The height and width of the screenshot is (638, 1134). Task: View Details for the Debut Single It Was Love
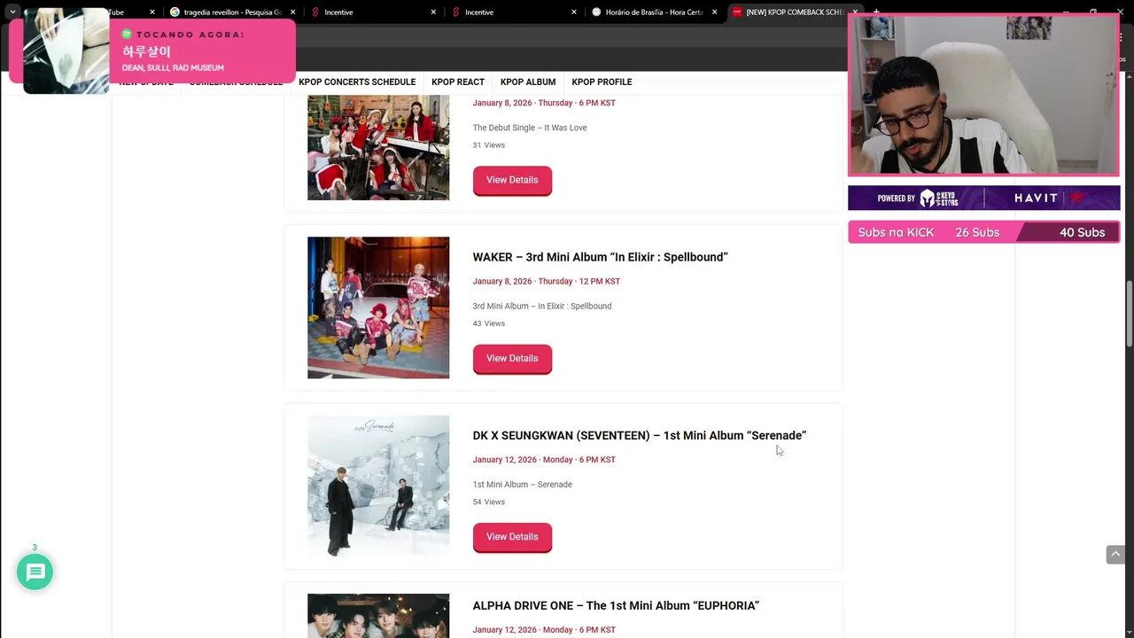click(512, 180)
